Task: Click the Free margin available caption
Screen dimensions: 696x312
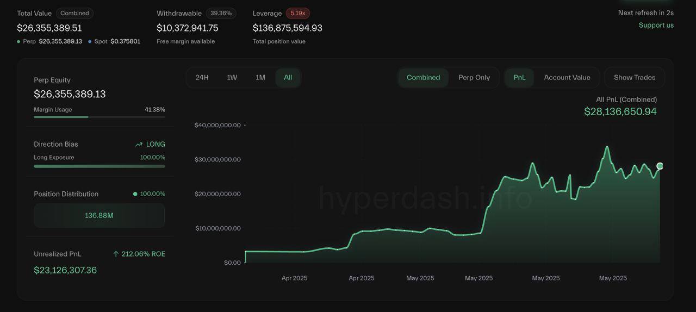Action: point(185,41)
